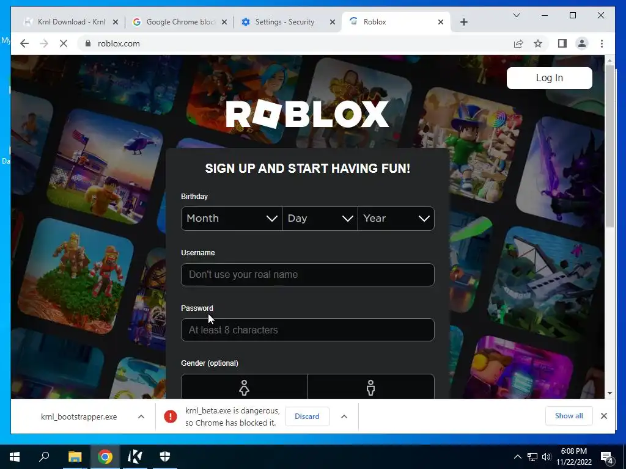
Task: Click the page vertical scrollbar thumb
Action: pos(609,145)
